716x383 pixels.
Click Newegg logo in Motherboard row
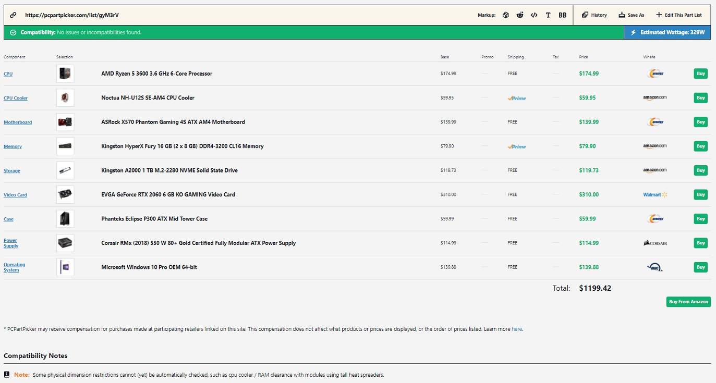(x=655, y=122)
